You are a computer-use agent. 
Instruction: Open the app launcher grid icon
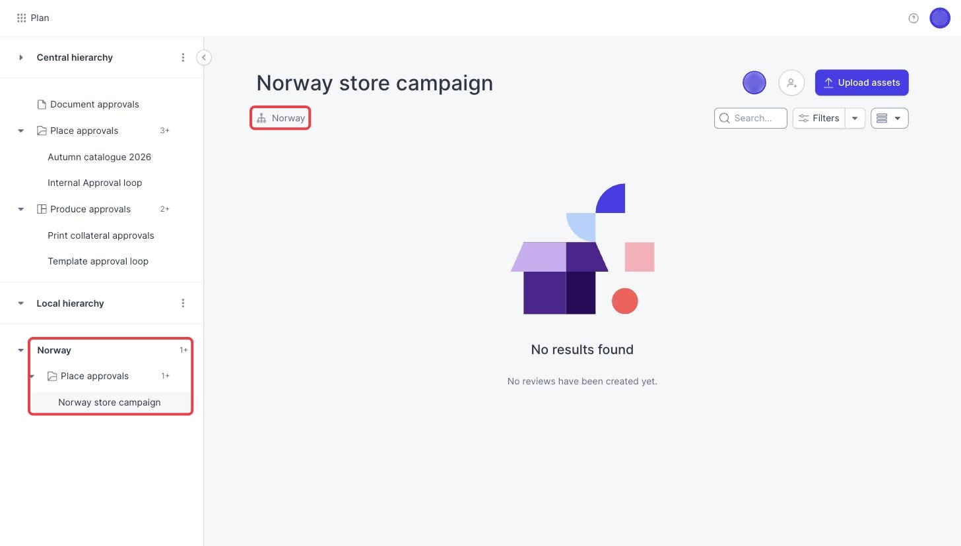(21, 18)
